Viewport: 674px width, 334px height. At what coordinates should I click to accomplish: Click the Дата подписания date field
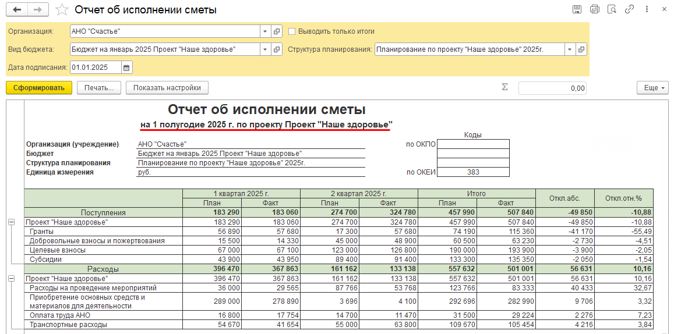point(96,67)
